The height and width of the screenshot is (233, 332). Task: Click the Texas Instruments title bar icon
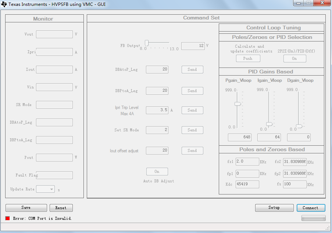tap(4, 4)
